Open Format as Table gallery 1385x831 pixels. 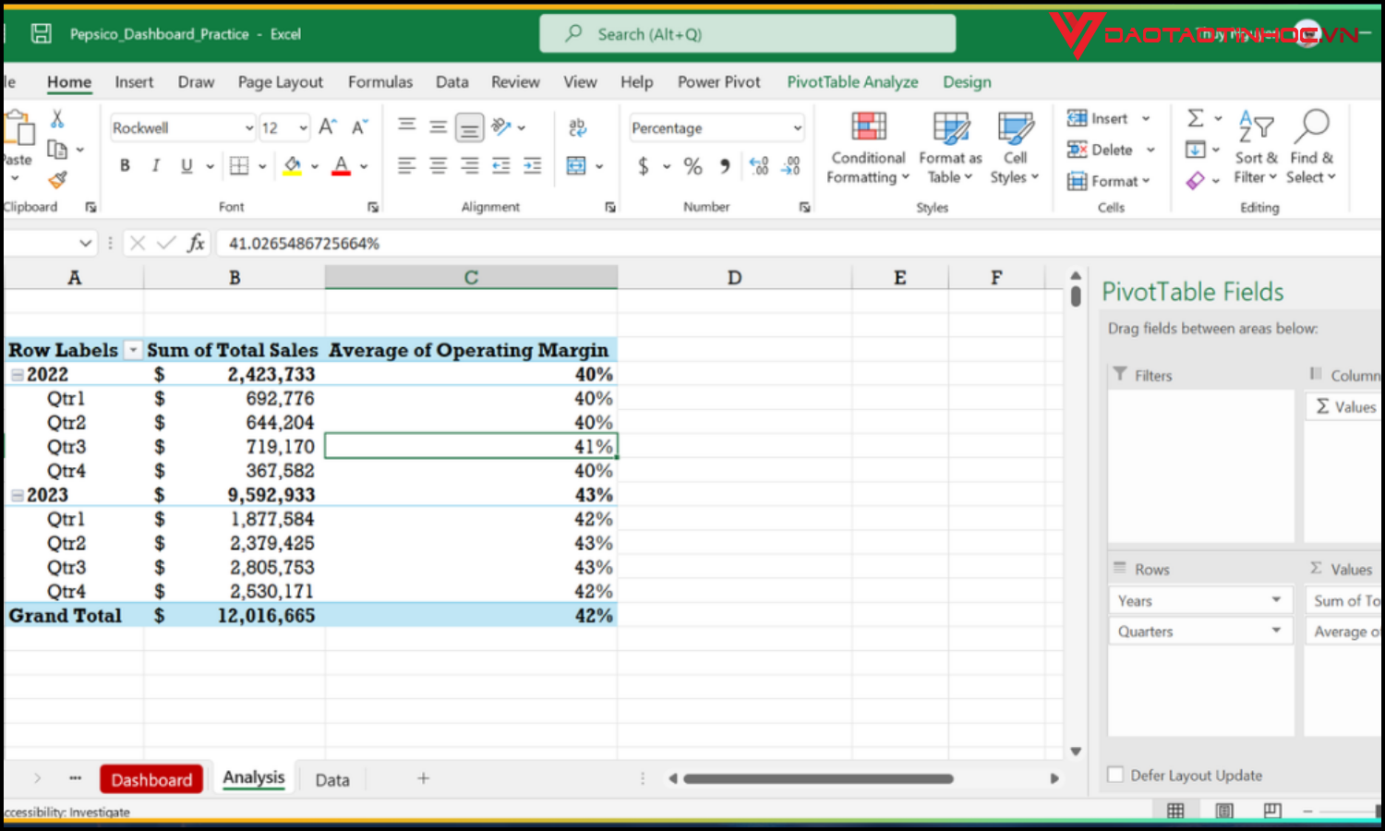coord(950,149)
